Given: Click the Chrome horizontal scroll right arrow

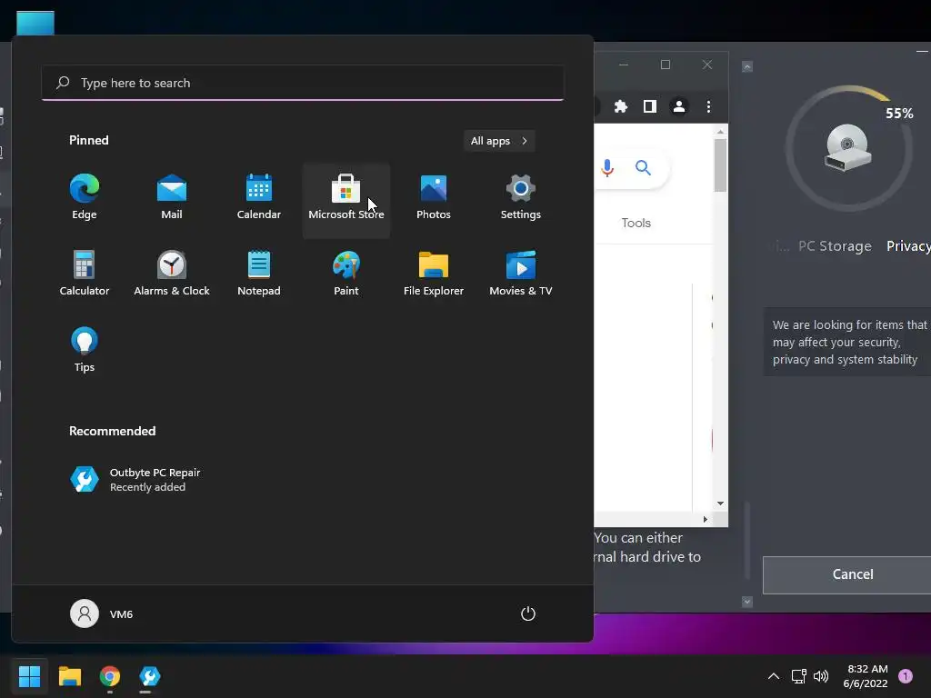Looking at the screenshot, I should 706,519.
